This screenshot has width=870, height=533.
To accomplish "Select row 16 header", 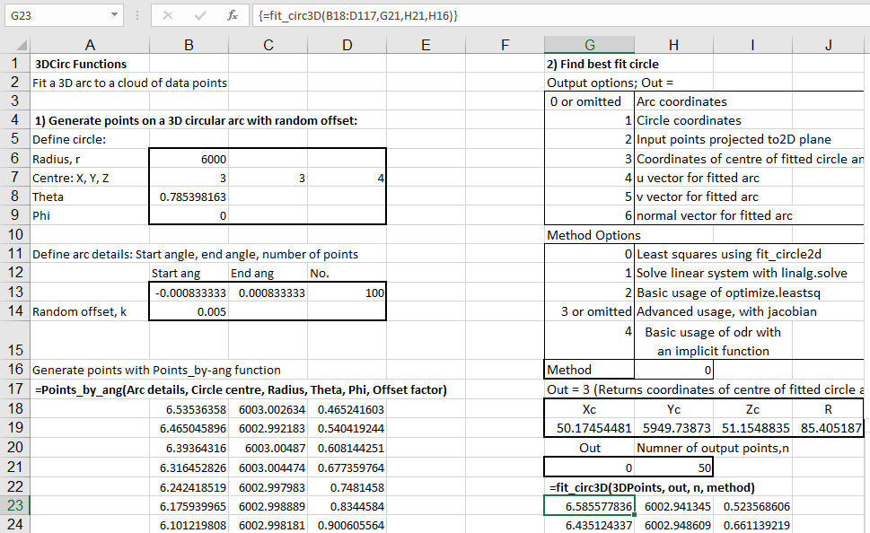I will click(14, 369).
